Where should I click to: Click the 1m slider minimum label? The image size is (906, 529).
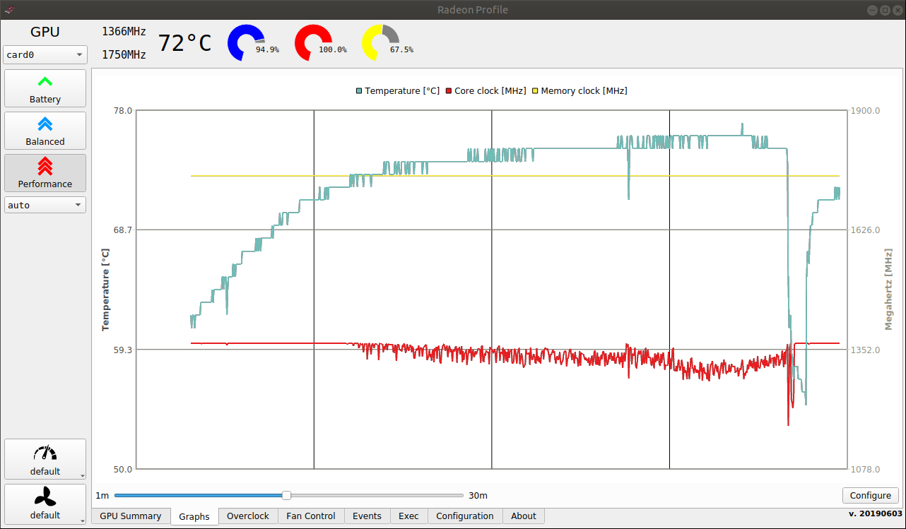tap(102, 496)
